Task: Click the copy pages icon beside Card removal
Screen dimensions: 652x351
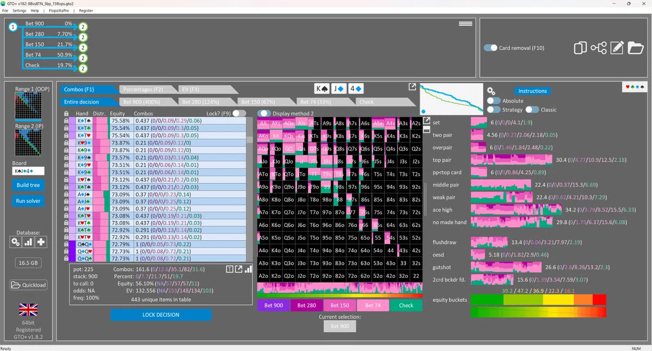Action: pos(580,48)
